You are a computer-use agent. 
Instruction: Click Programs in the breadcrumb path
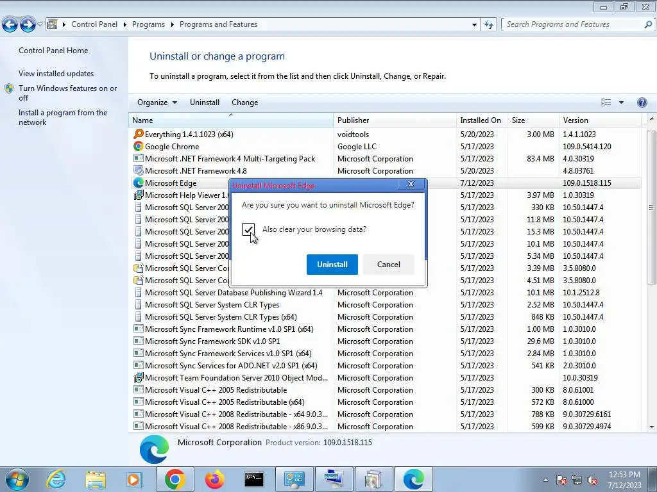pyautogui.click(x=148, y=25)
